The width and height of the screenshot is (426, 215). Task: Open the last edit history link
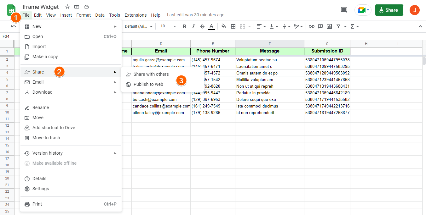click(x=196, y=15)
